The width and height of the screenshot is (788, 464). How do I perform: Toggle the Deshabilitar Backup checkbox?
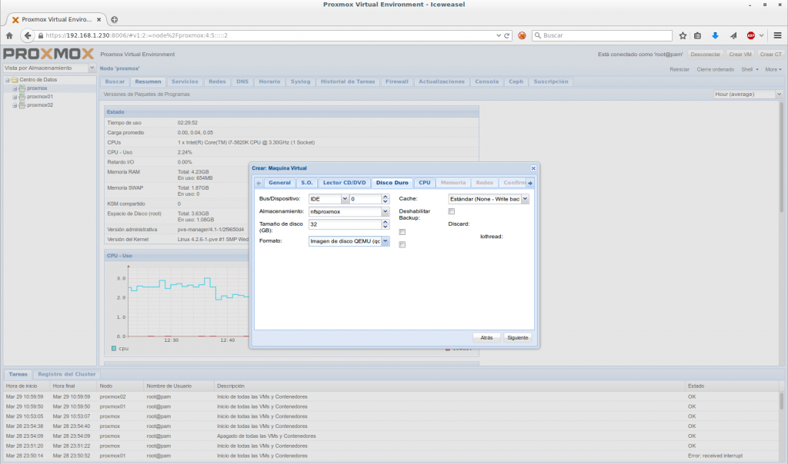tap(452, 211)
